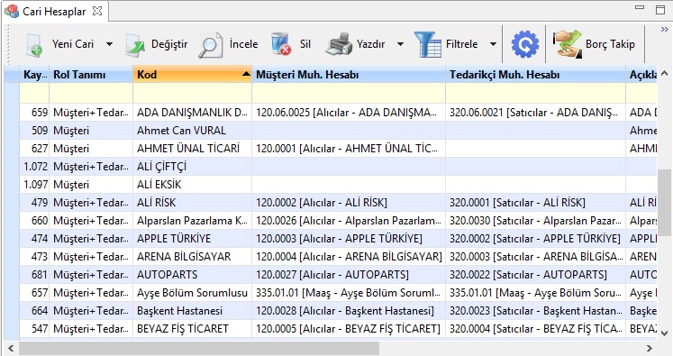Sort by Rol Tanımı column header

[x=91, y=75]
